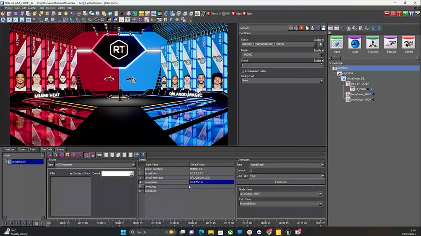Click the add-input purple plus icon

[x=49, y=155]
